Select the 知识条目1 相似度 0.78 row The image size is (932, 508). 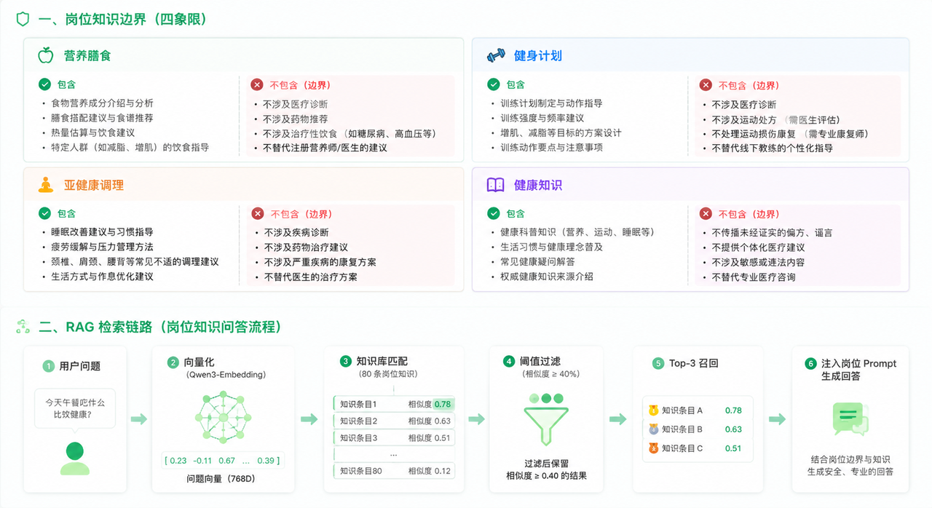(x=394, y=404)
